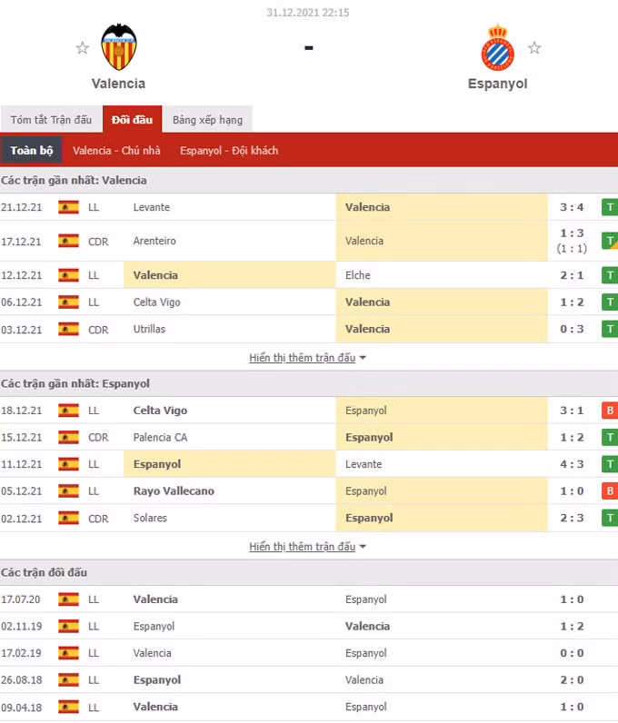Image resolution: width=618 pixels, height=723 pixels.
Task: Click the red B badge on Celta Vigo 3:1 row
Action: (x=610, y=411)
